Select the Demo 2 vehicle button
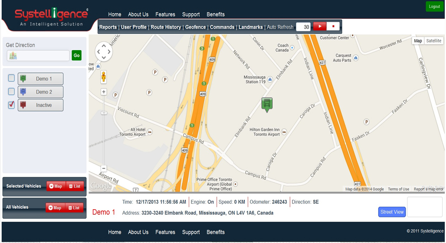The width and height of the screenshot is (446, 243). pyautogui.click(x=40, y=92)
